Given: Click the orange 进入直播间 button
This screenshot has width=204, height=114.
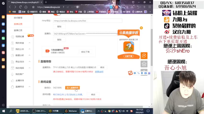Looking at the screenshot, I should (x=72, y=88).
